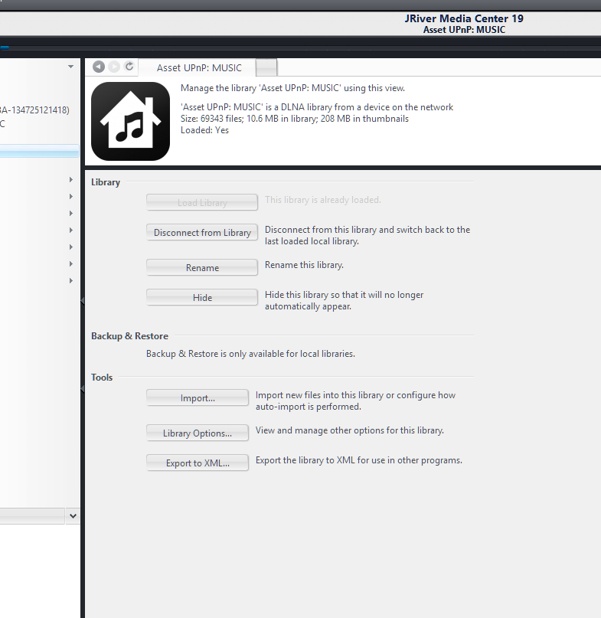Click the house with music note icon
The height and width of the screenshot is (618, 601).
[x=130, y=122]
